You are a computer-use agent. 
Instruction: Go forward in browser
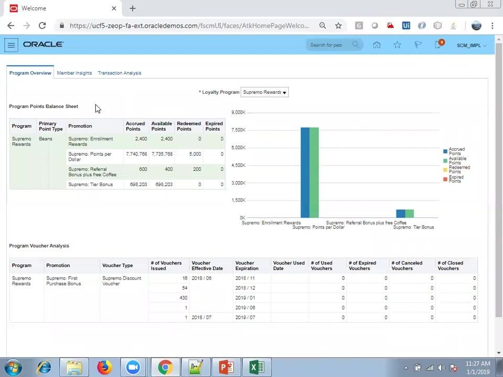point(27,26)
